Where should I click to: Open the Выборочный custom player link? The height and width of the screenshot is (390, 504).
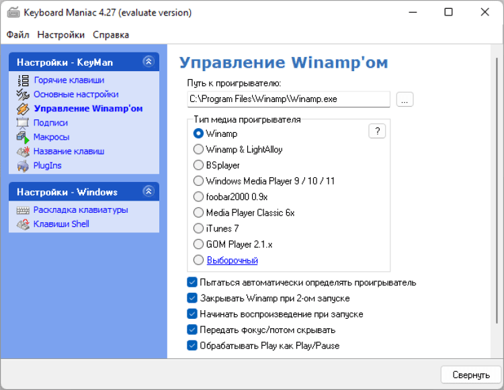[x=232, y=260]
